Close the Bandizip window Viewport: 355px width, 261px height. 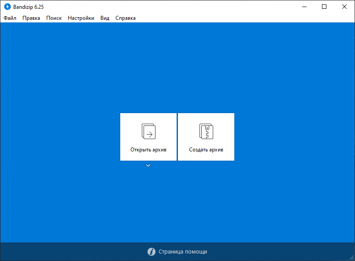point(344,7)
